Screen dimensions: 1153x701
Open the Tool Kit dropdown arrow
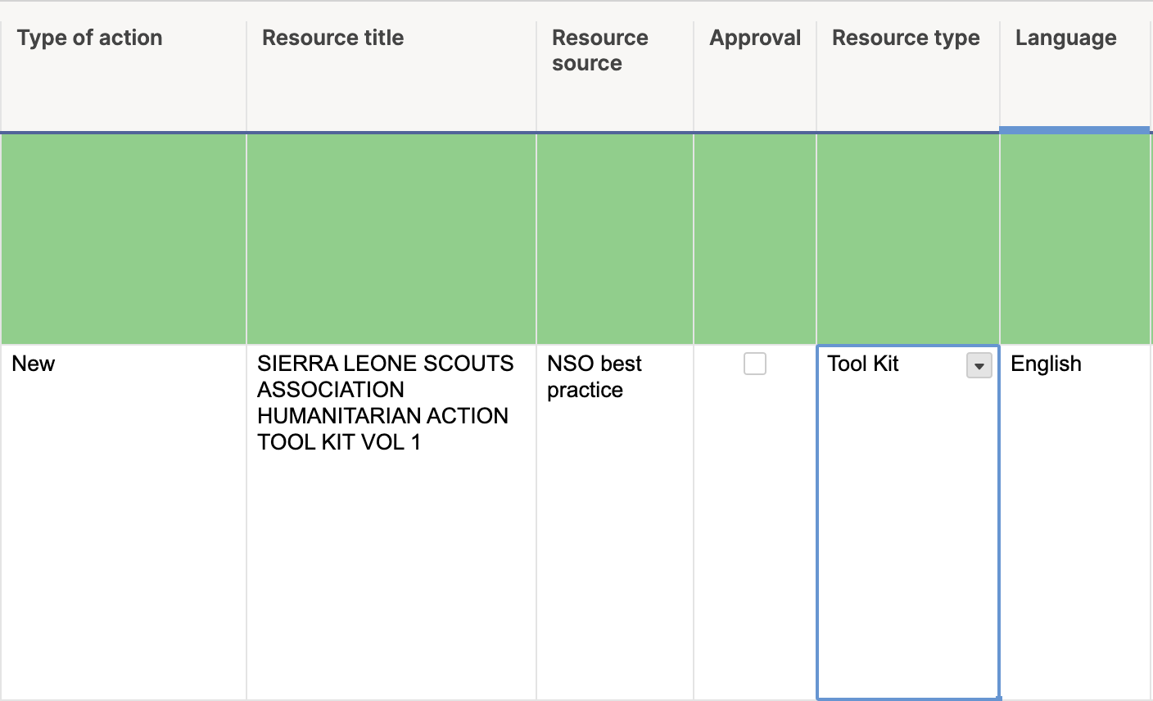pos(979,366)
